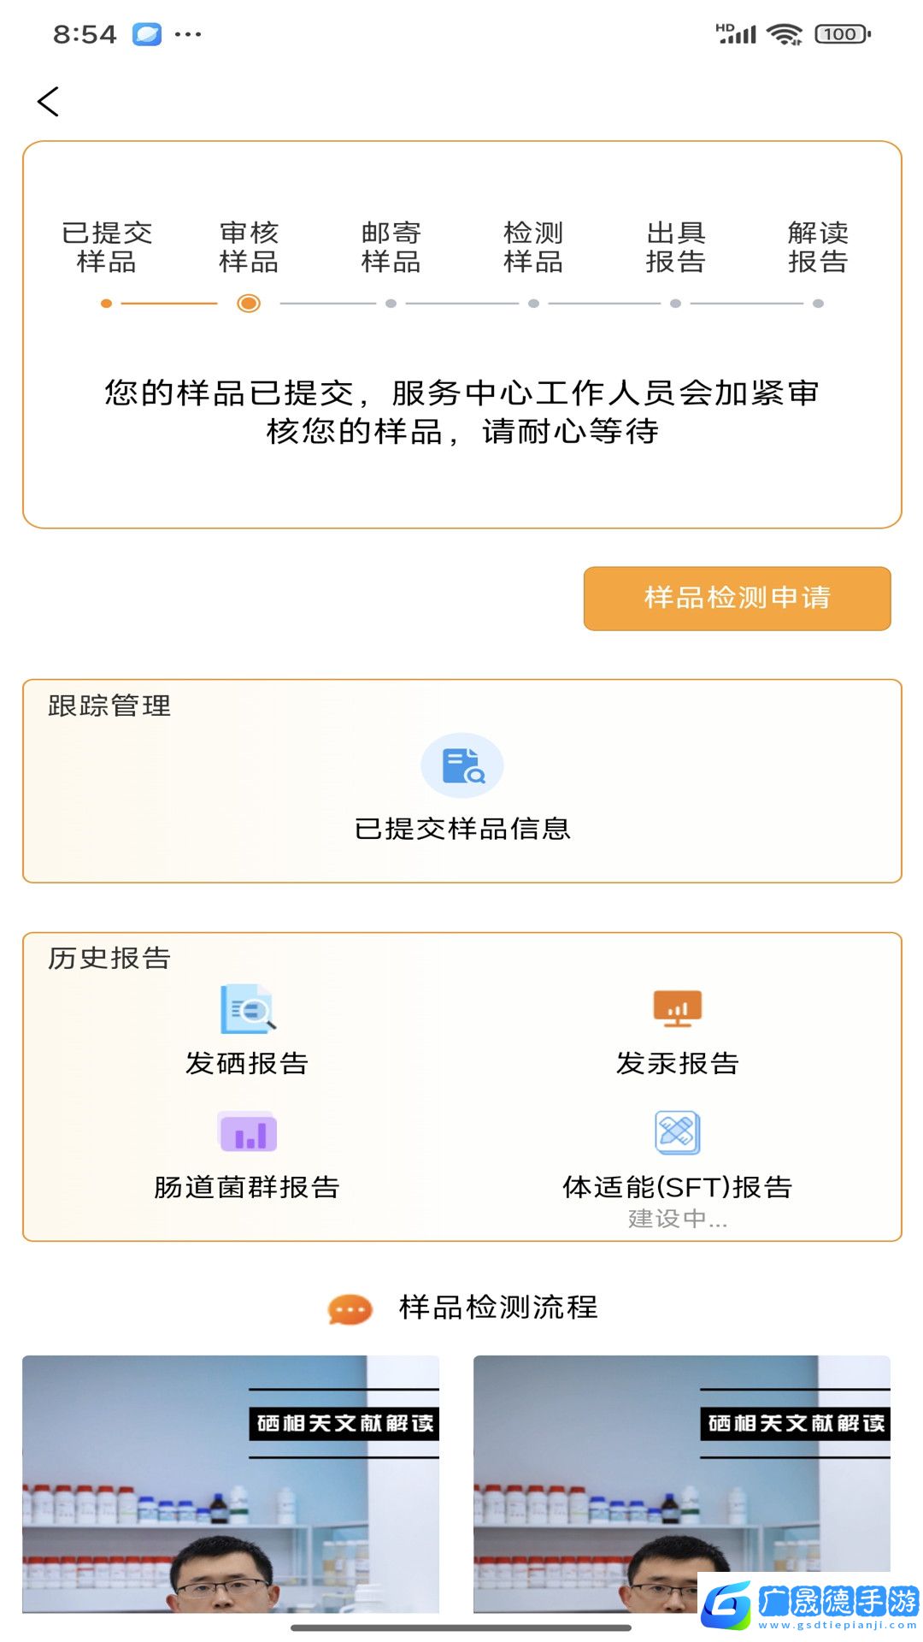The height and width of the screenshot is (1642, 923).
Task: Tap the Wi-Fi status bar icon
Action: pyautogui.click(x=784, y=34)
